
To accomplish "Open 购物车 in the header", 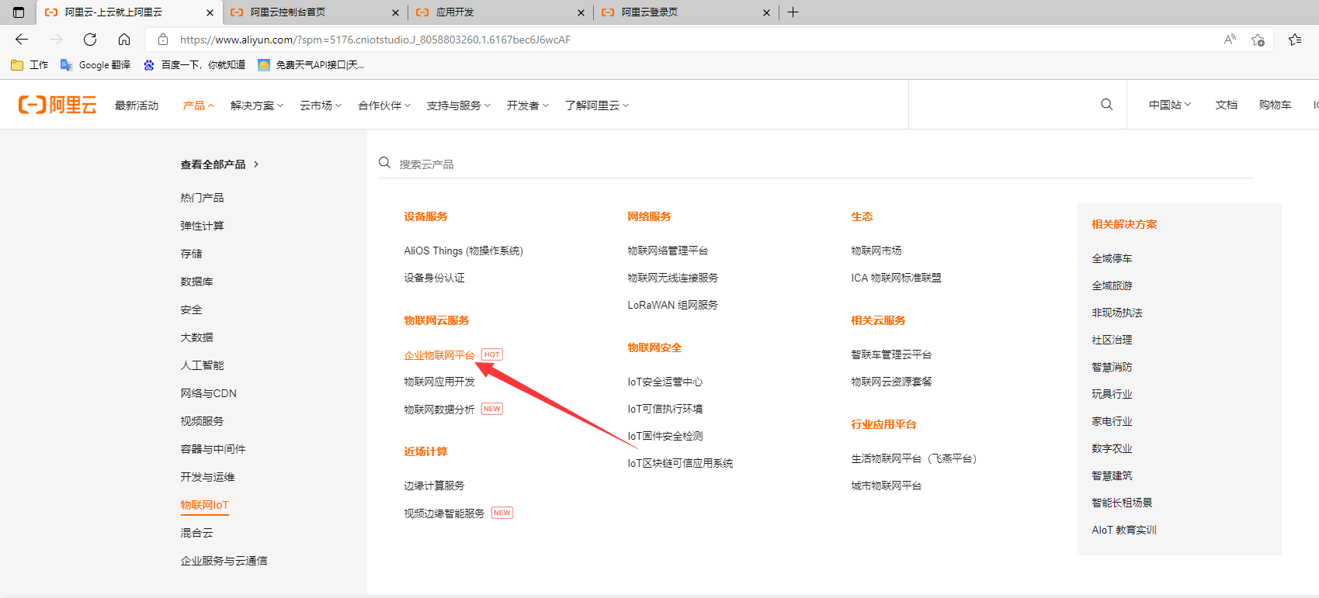I will tap(1276, 105).
